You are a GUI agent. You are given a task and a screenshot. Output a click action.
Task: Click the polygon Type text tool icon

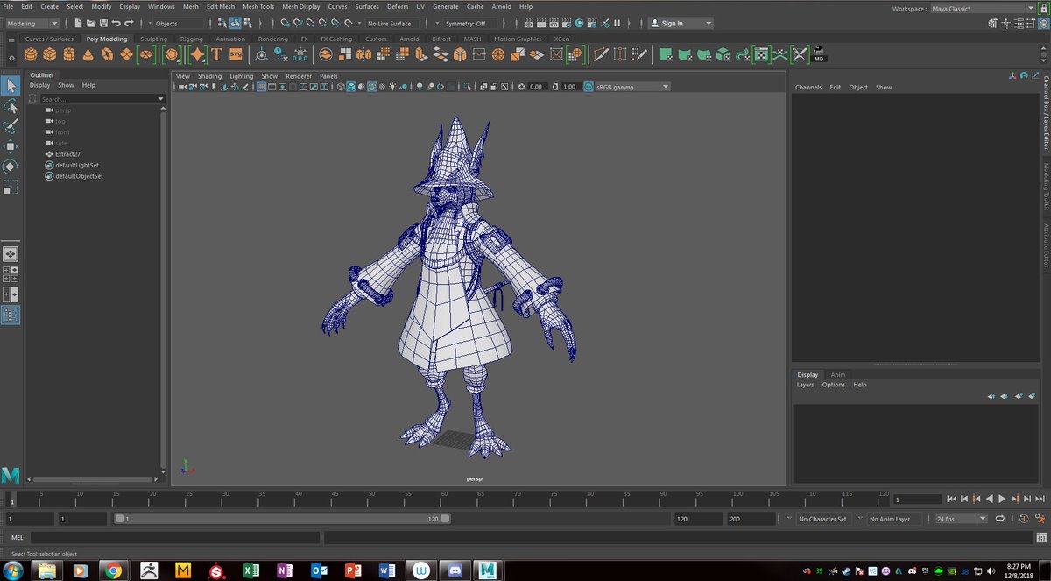[x=216, y=54]
